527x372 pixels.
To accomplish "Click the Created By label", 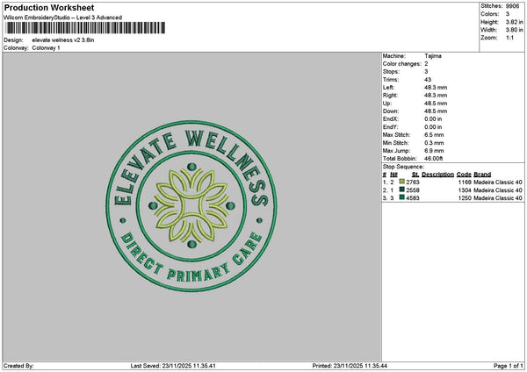I will point(18,366).
